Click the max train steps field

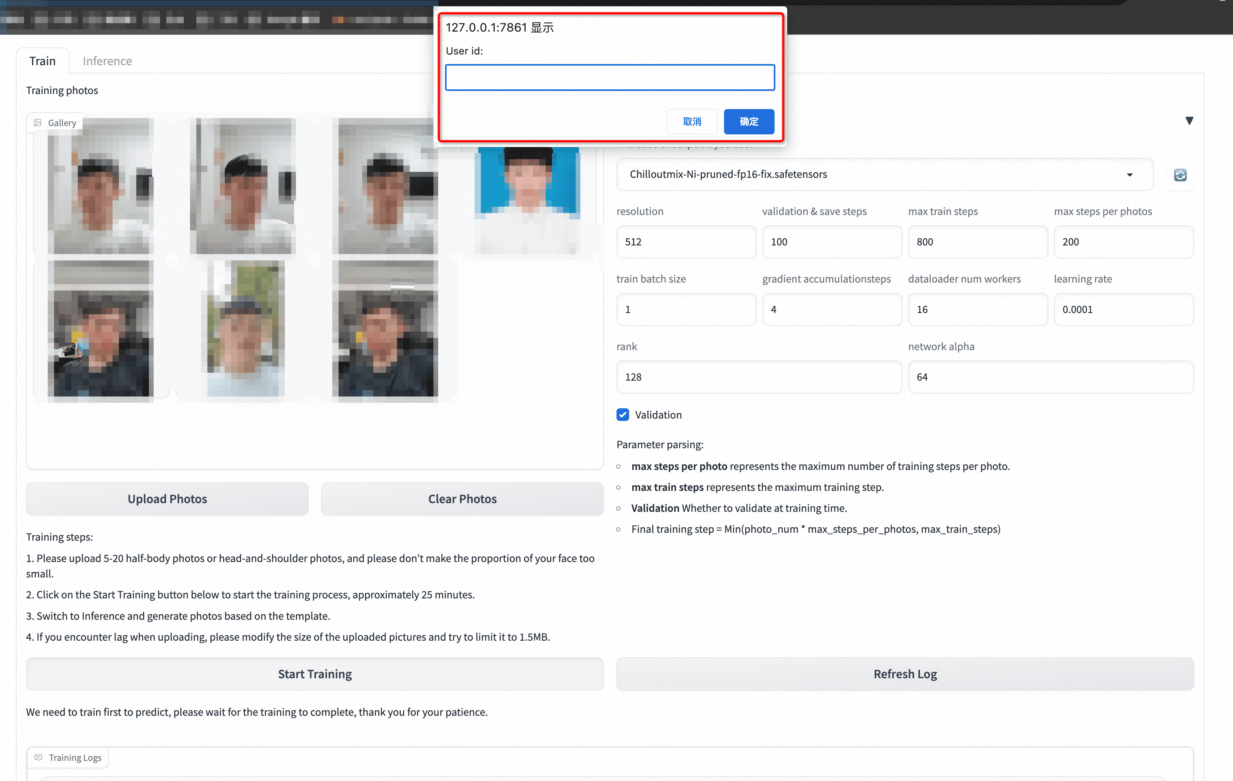tap(977, 242)
